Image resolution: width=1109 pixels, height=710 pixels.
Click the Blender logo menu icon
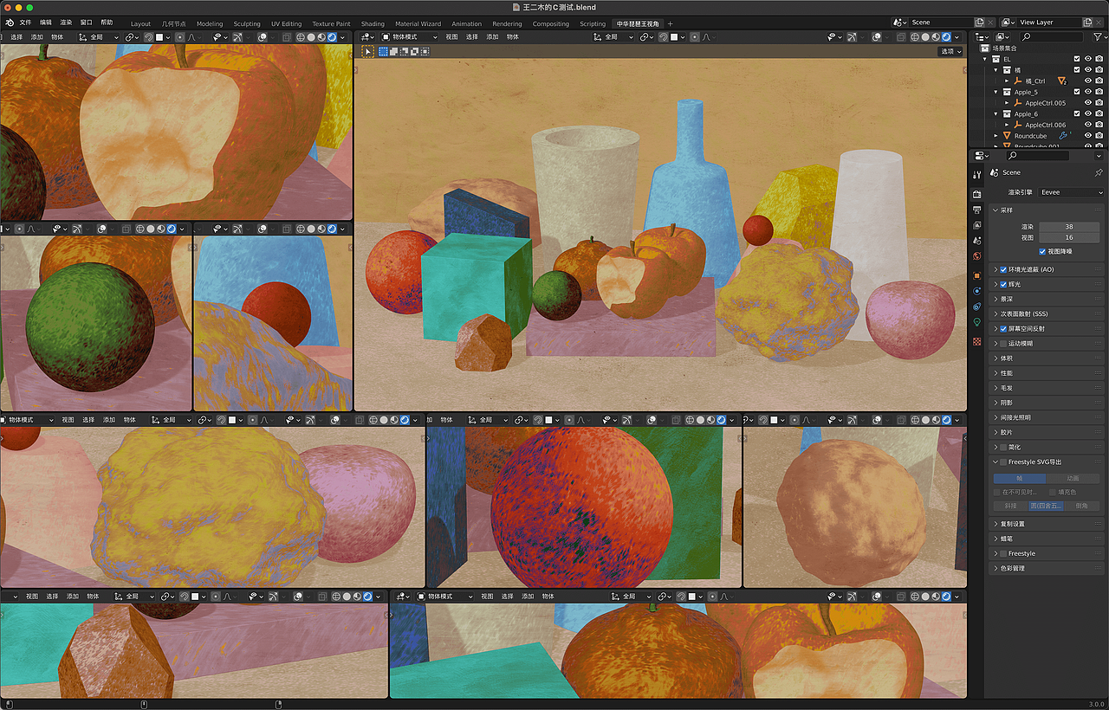click(x=10, y=23)
